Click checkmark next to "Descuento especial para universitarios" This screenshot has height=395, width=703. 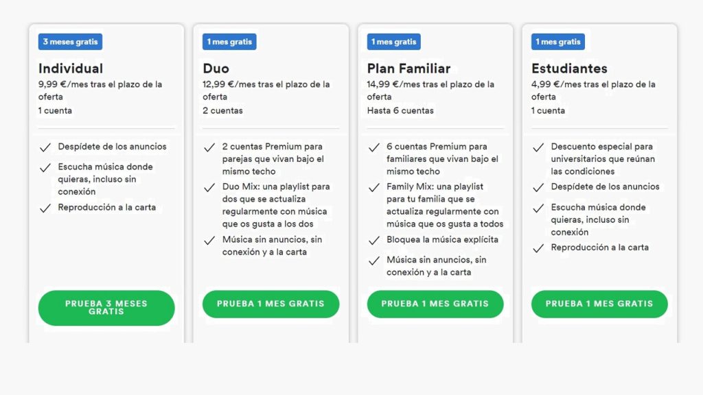tap(538, 146)
